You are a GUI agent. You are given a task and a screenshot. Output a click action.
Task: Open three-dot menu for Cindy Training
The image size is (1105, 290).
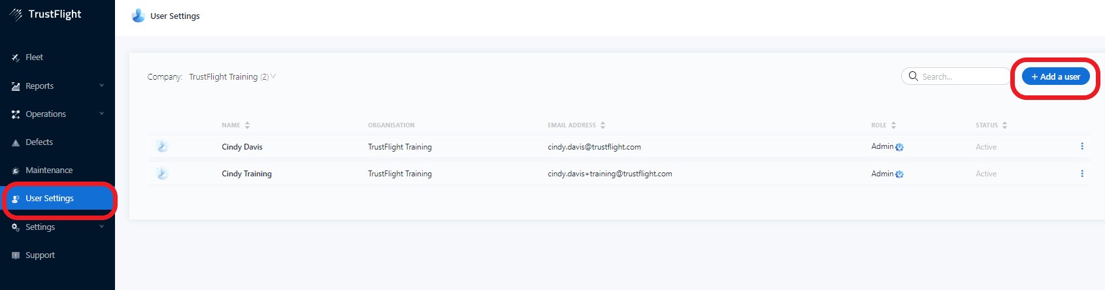point(1082,174)
